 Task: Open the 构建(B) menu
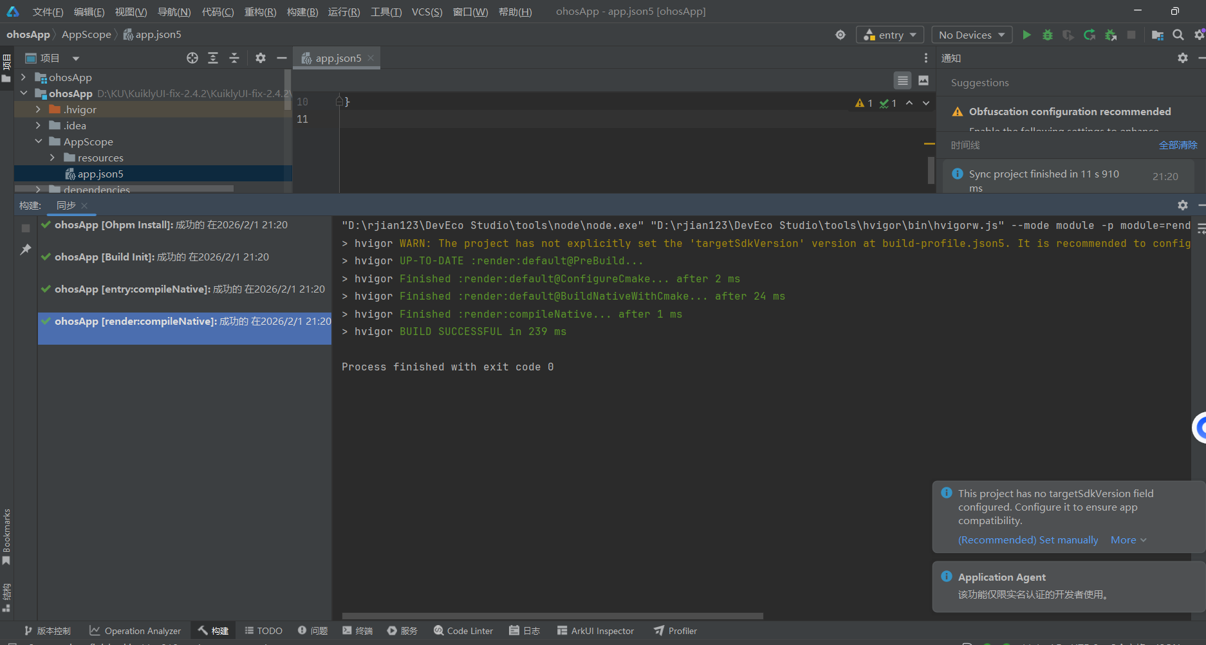tap(302, 12)
